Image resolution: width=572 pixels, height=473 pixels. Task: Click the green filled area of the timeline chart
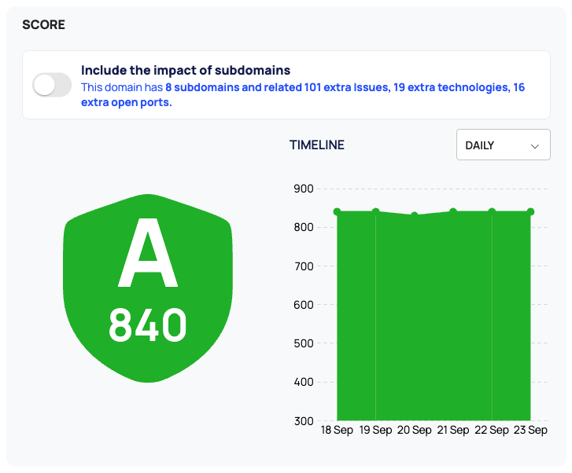[x=434, y=317]
